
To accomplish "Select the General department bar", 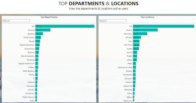I will (x=43, y=30).
